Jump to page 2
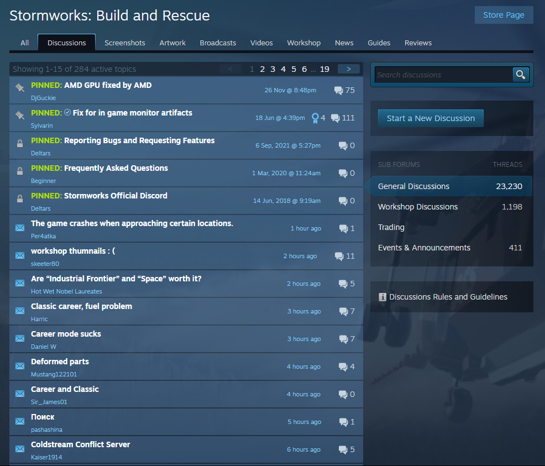Screen dimensions: 545x466 pos(263,69)
